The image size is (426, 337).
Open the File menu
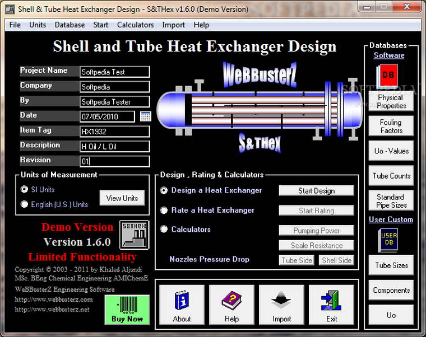click(15, 25)
